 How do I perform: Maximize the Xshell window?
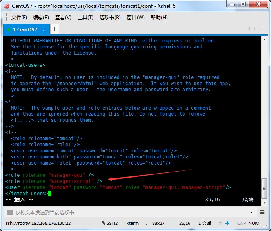(243, 4)
